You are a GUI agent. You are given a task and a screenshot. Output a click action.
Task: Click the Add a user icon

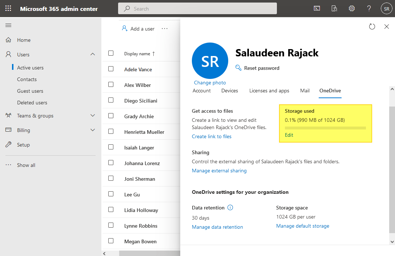[125, 28]
